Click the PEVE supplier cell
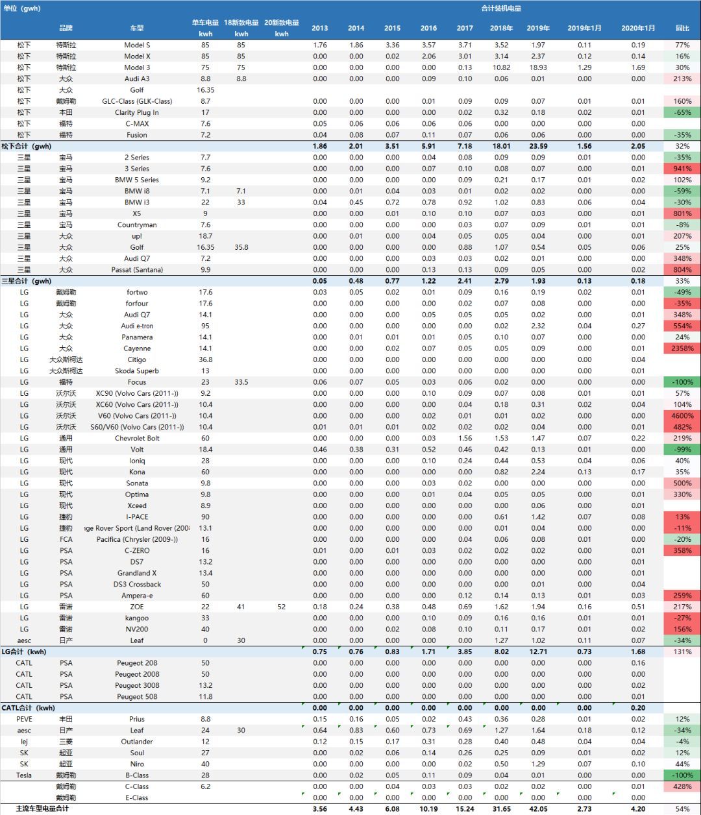701x815 pixels. (x=24, y=719)
